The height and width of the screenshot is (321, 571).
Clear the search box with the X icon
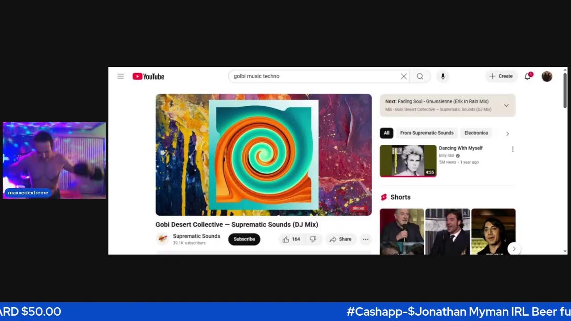pos(404,76)
